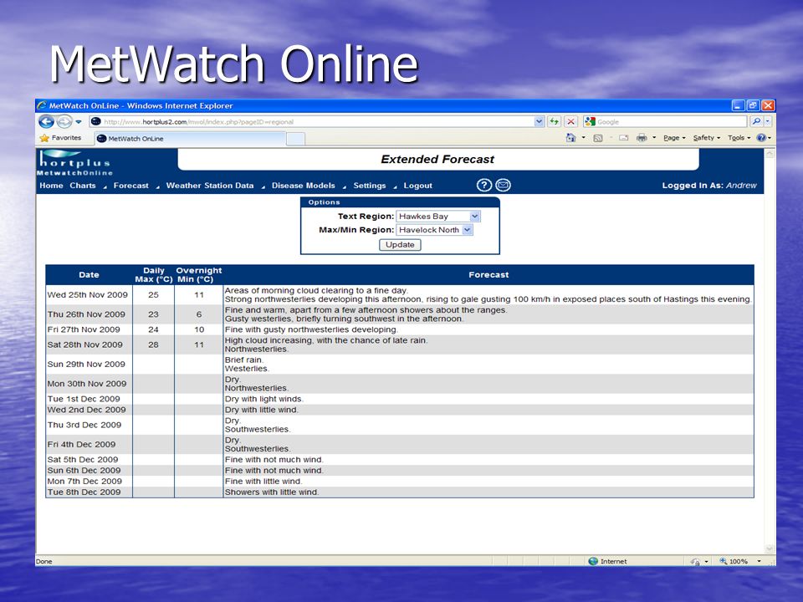Click the Google search box
This screenshot has width=803, height=602.
click(665, 122)
